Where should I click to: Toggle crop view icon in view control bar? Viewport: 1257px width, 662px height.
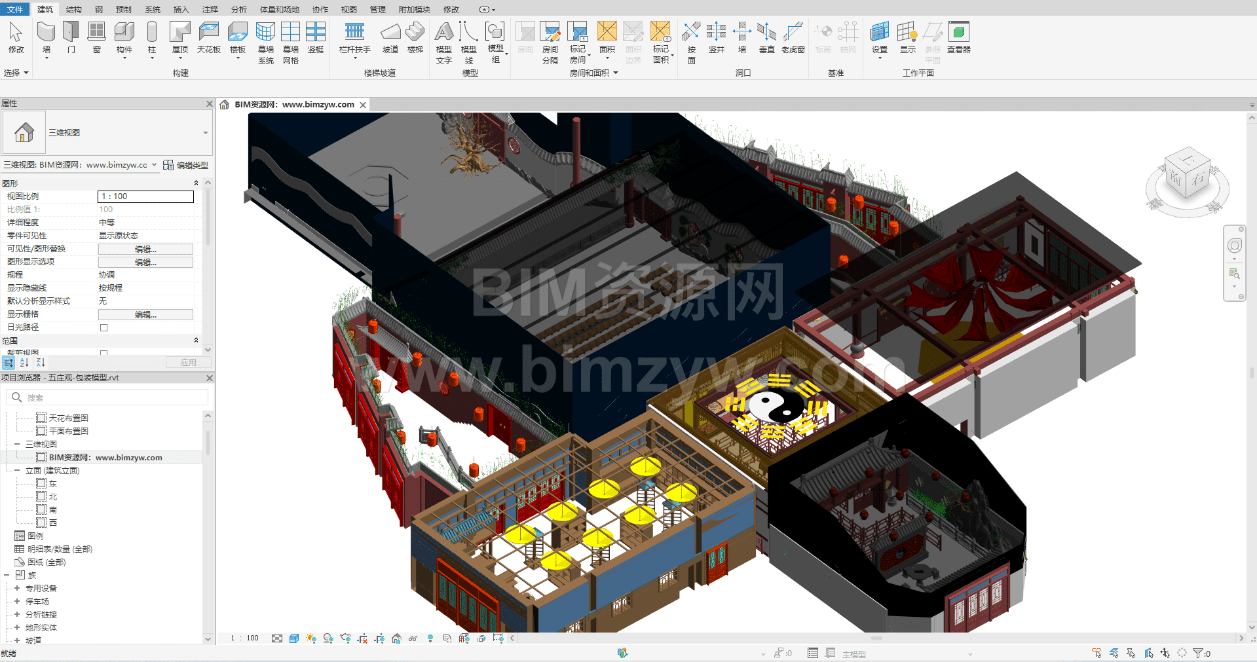362,638
